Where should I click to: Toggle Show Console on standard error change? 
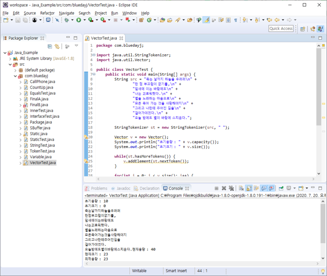coord(271,188)
